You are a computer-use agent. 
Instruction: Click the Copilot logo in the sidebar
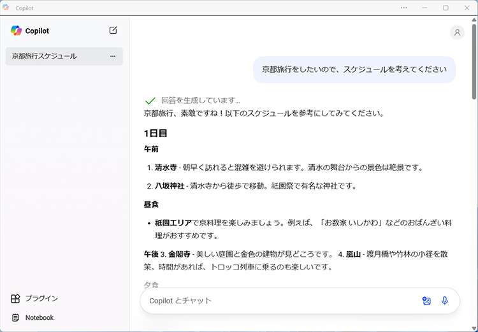(x=16, y=31)
